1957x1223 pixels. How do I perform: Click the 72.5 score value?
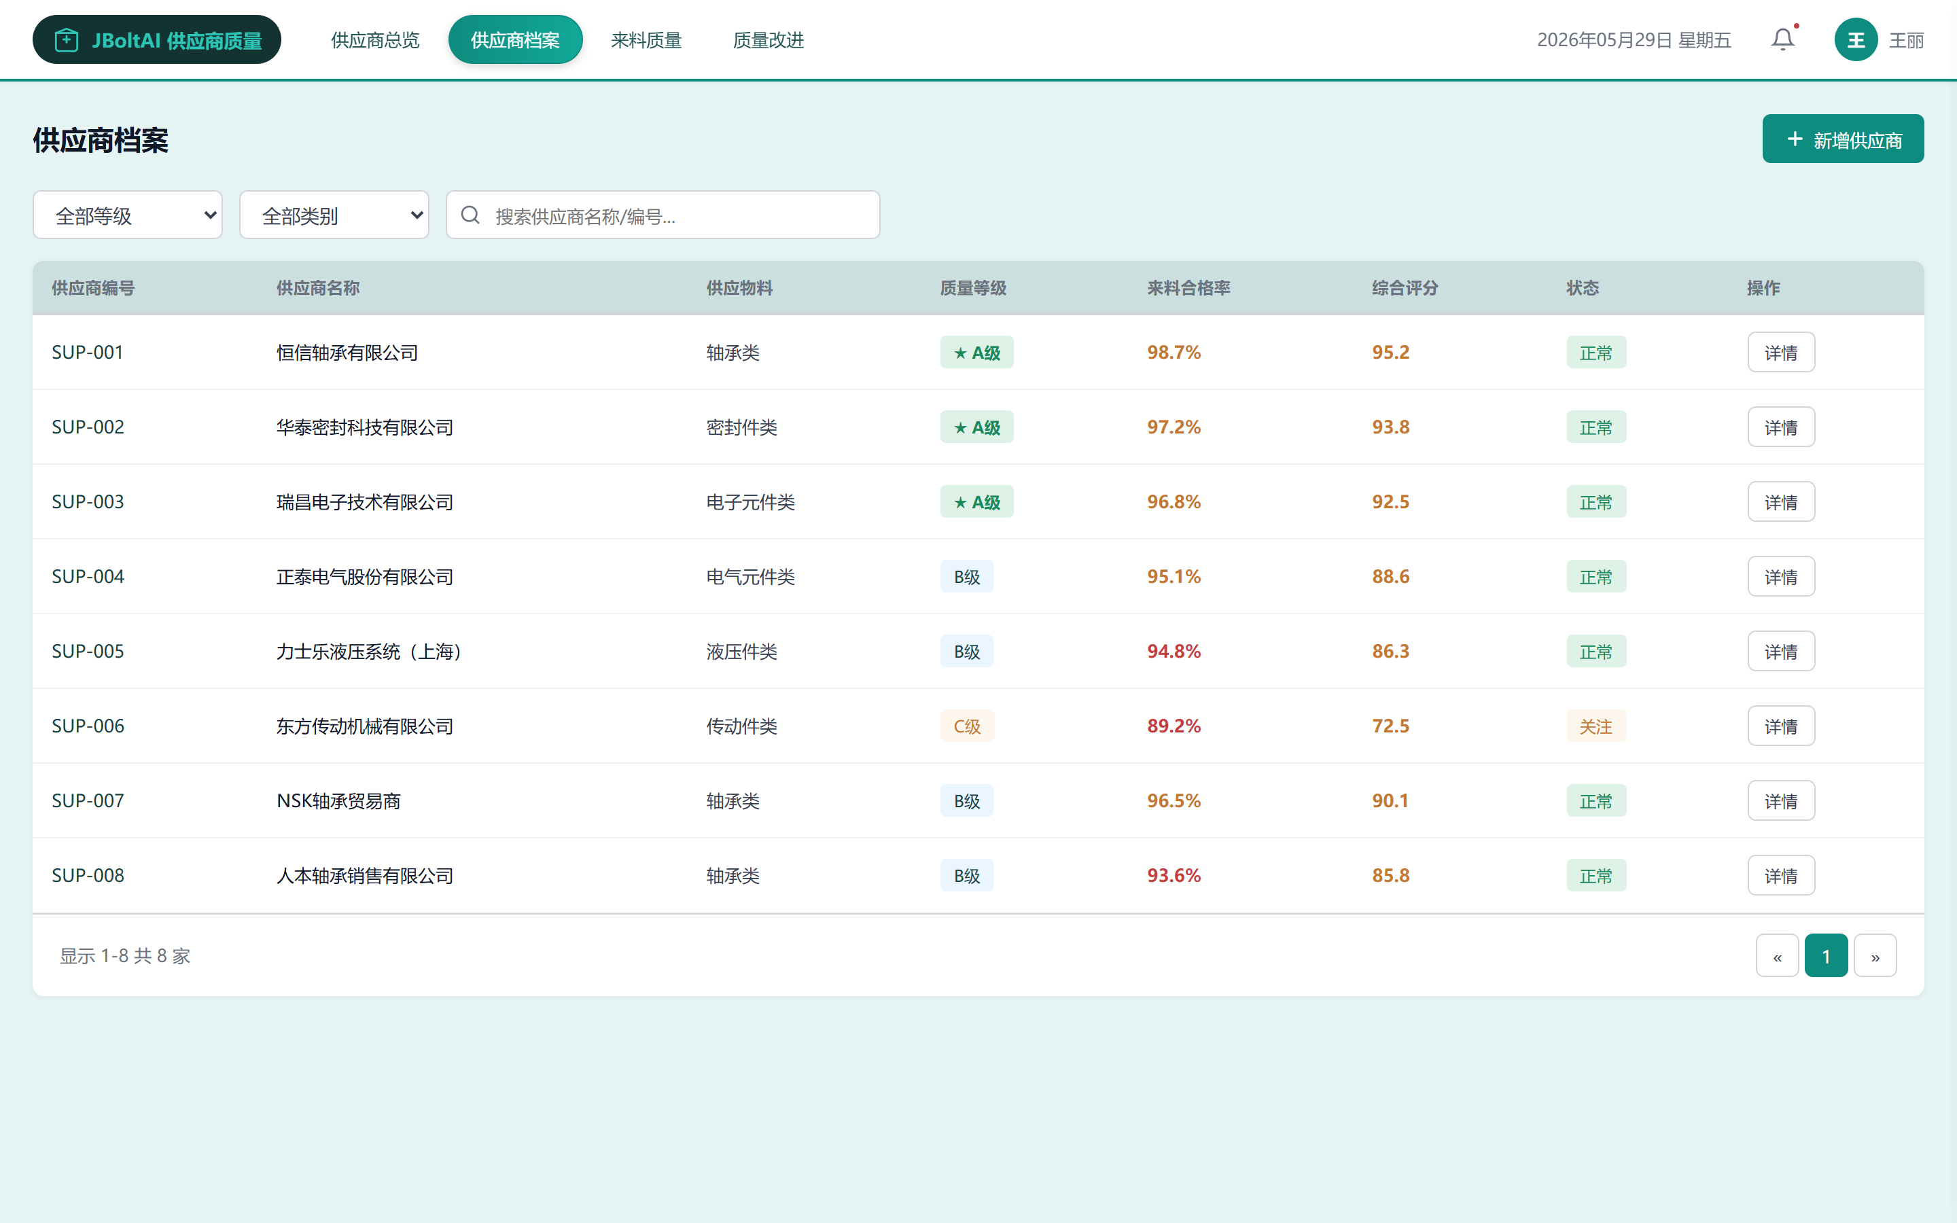coord(1390,726)
